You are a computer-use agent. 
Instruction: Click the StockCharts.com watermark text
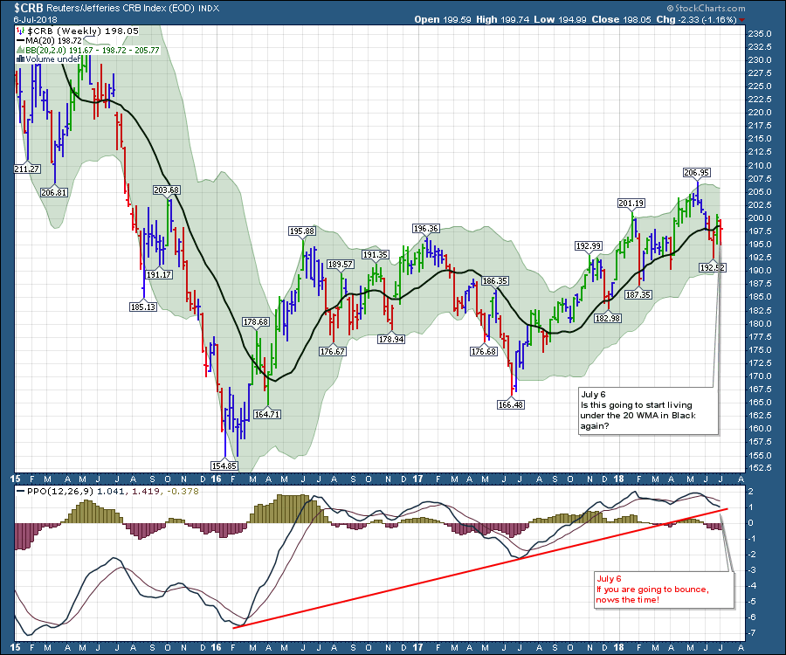[x=706, y=8]
